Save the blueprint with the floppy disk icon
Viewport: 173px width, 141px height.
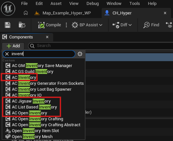[8, 25]
